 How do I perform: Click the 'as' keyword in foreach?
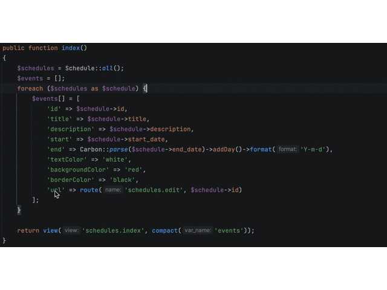point(94,89)
